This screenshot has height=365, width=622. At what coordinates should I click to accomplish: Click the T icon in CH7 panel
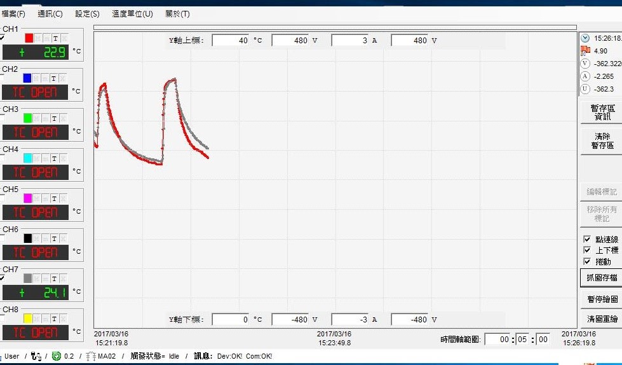click(x=55, y=279)
